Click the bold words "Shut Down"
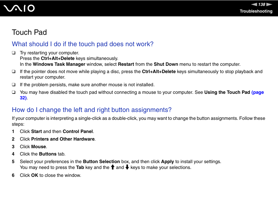 click(x=166, y=64)
